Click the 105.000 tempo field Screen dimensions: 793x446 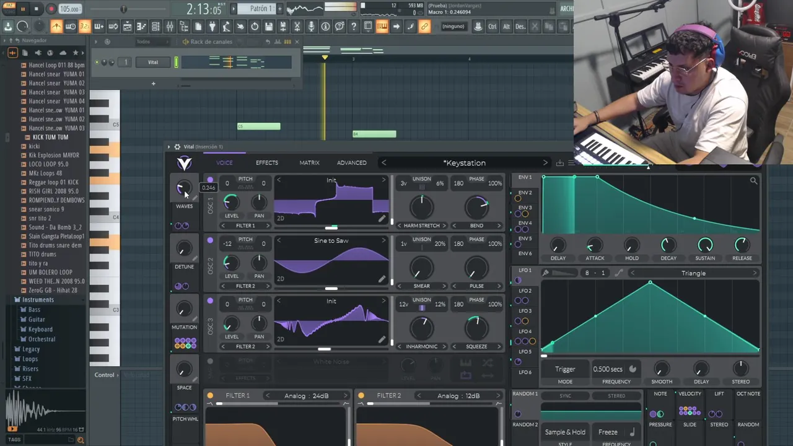click(69, 9)
